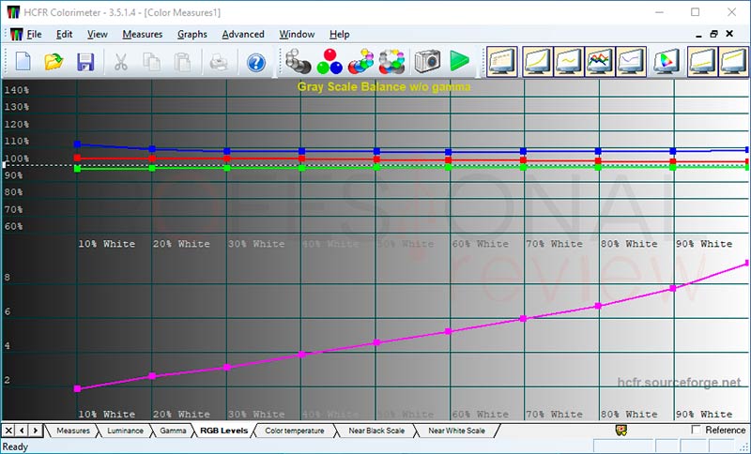Click the green data point at 30% White
This screenshot has height=454, width=751.
(x=227, y=168)
